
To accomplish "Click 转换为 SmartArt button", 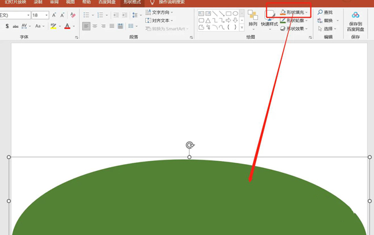I will 166,29.
